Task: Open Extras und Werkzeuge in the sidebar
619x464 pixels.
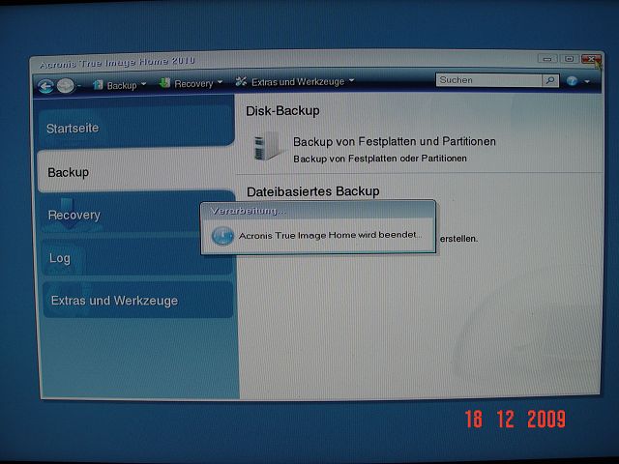Action: pos(137,301)
